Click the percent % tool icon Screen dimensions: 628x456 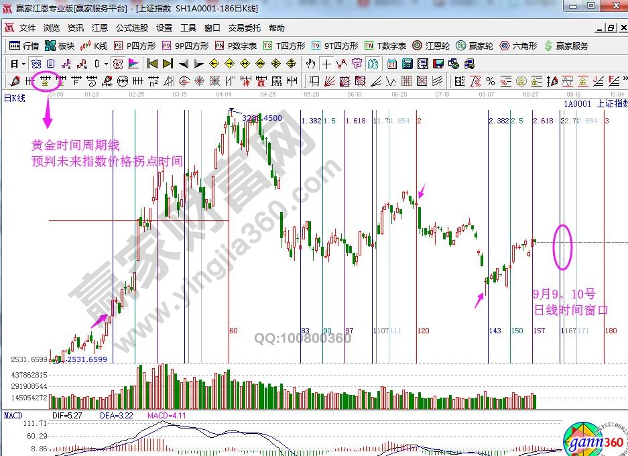tap(491, 81)
